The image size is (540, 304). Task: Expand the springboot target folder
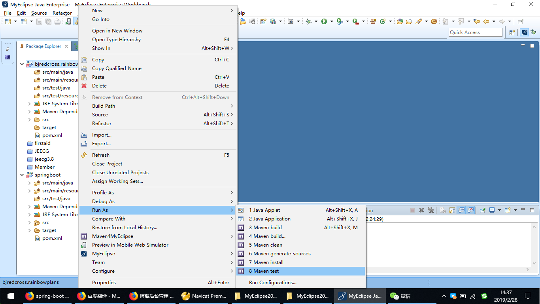coord(30,230)
